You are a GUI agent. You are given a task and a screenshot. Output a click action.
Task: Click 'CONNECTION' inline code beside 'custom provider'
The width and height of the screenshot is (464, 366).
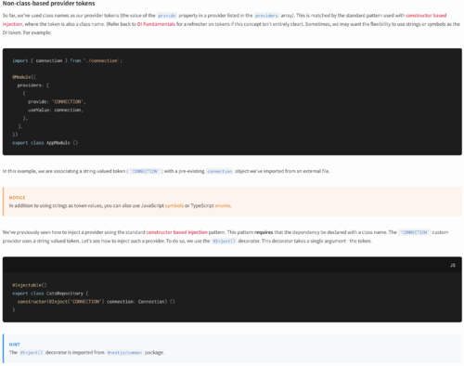pos(414,232)
